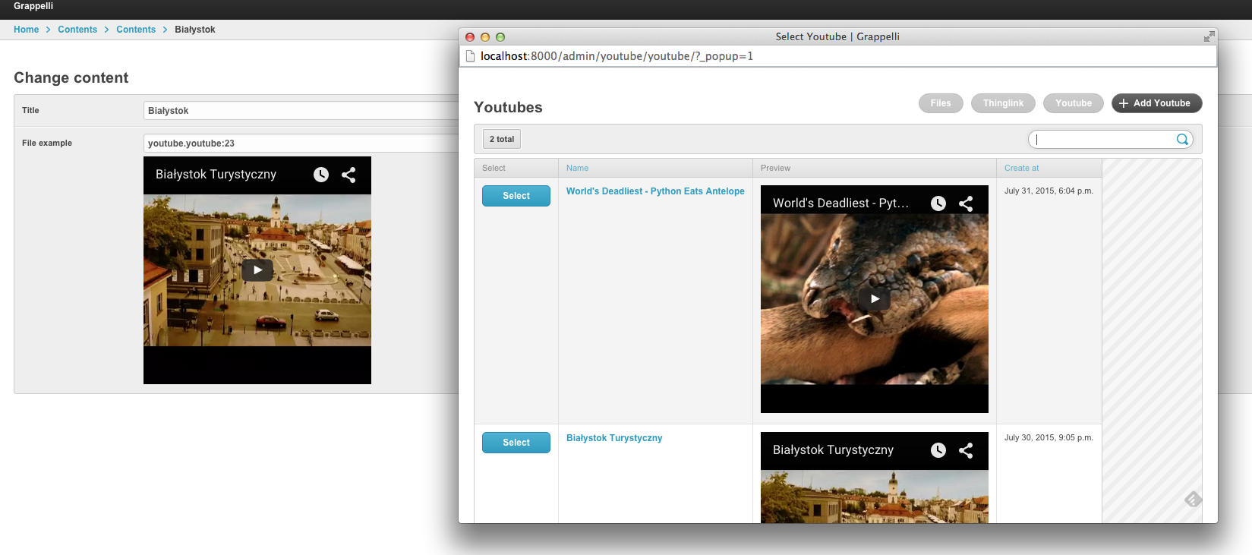Click the watch later clock icon on Python video
Image resolution: width=1252 pixels, height=555 pixels.
coord(938,203)
